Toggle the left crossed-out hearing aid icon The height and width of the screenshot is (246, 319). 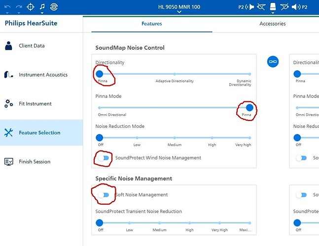click(261, 7)
